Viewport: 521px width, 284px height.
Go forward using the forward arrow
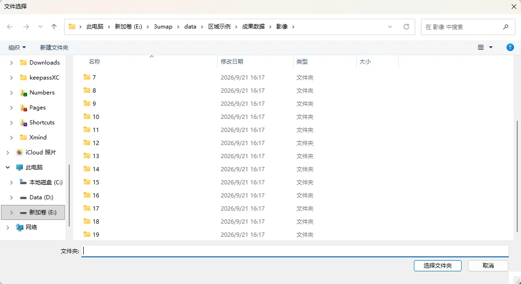[x=26, y=27]
